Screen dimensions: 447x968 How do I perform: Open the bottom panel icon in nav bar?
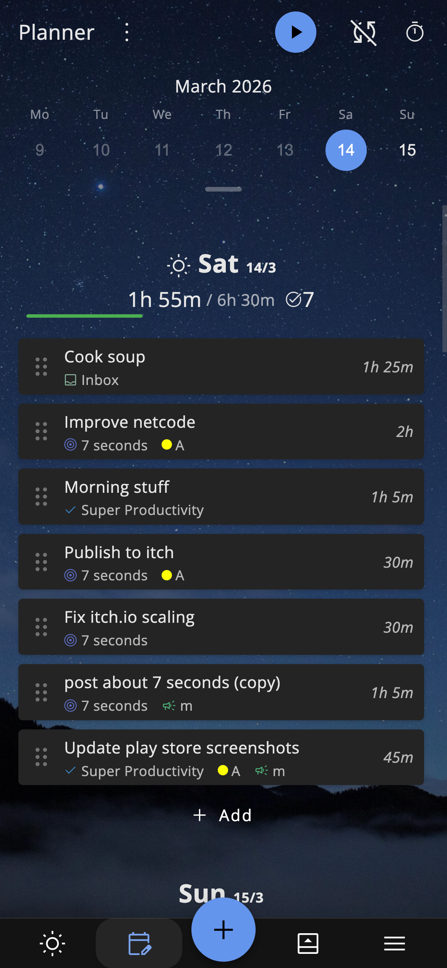308,944
